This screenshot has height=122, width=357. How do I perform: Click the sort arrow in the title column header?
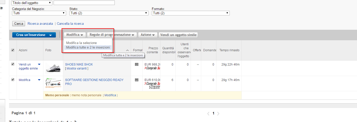click(x=128, y=50)
